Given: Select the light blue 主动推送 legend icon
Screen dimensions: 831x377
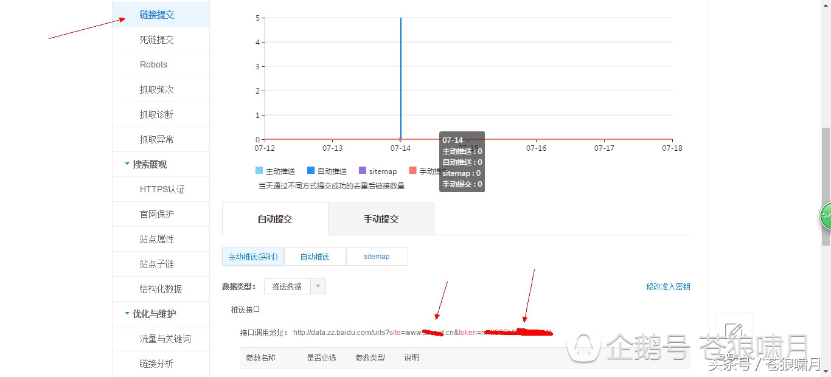Looking at the screenshot, I should coord(260,171).
